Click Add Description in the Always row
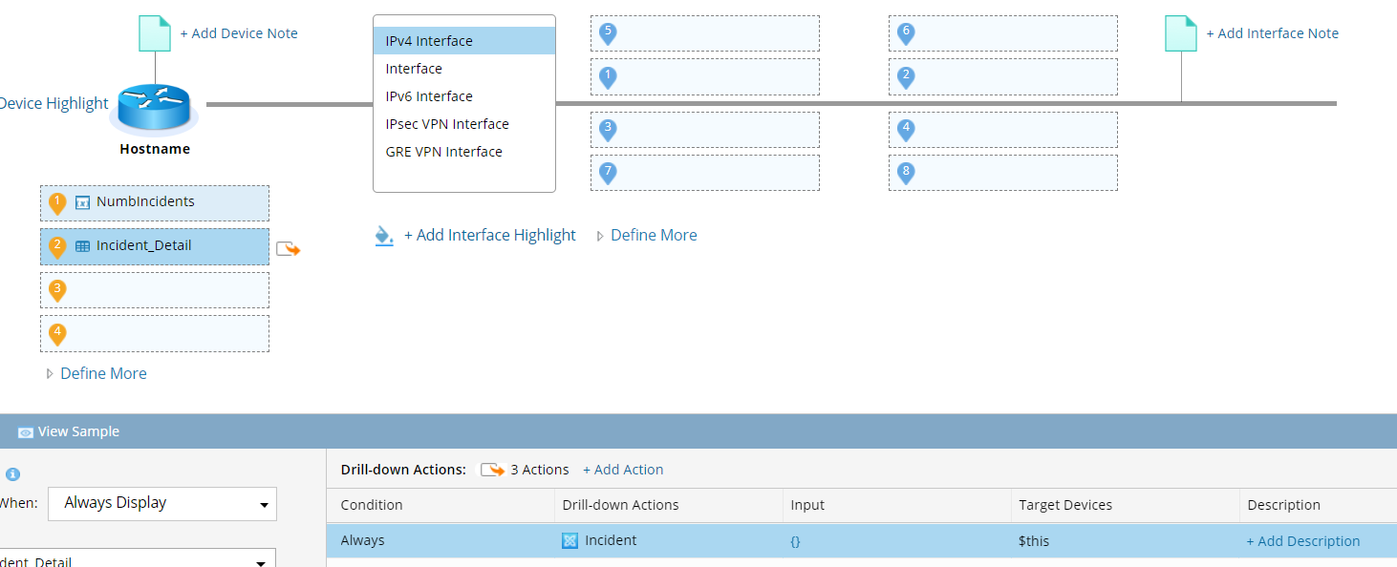 click(x=1303, y=540)
